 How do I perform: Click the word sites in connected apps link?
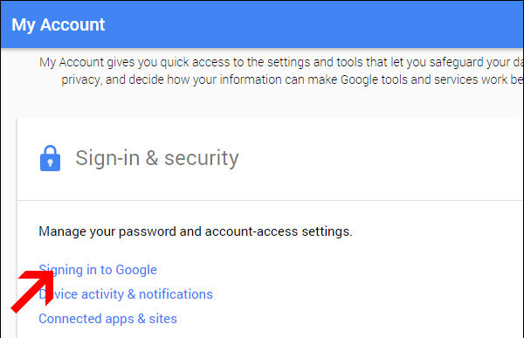pyautogui.click(x=162, y=319)
